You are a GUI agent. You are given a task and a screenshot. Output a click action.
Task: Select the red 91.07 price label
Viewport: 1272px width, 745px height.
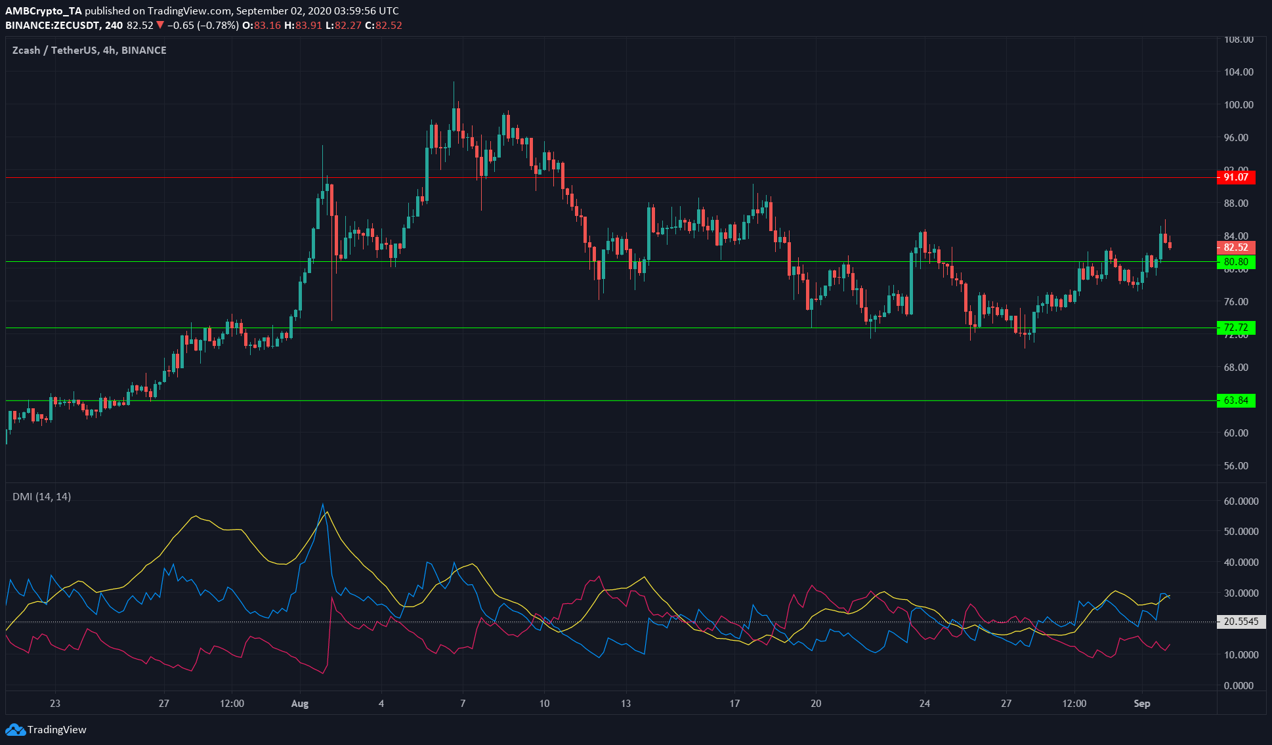(x=1236, y=177)
